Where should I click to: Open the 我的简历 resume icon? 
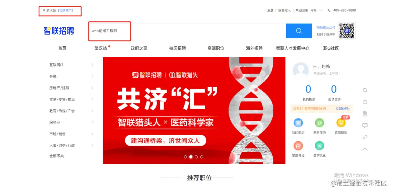(x=298, y=123)
